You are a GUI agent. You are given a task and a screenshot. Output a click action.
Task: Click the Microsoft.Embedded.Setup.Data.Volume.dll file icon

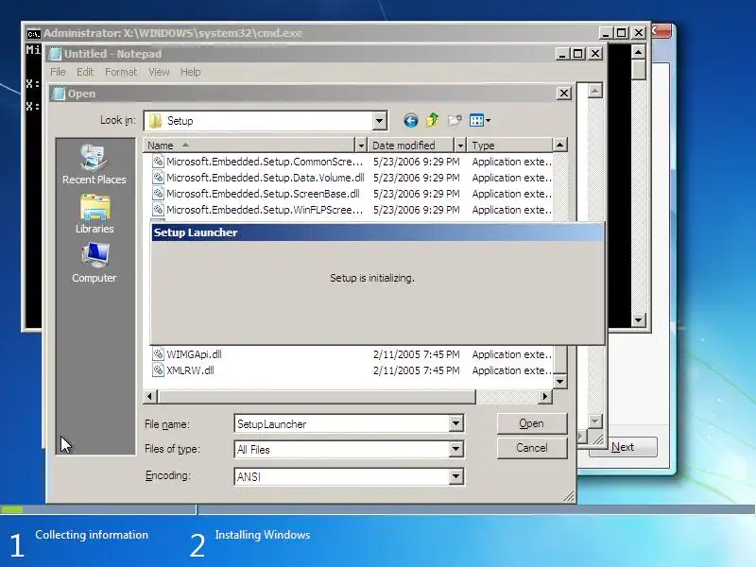click(158, 178)
